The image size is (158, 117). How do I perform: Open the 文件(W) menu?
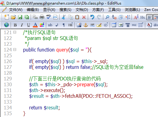pos(15,10)
